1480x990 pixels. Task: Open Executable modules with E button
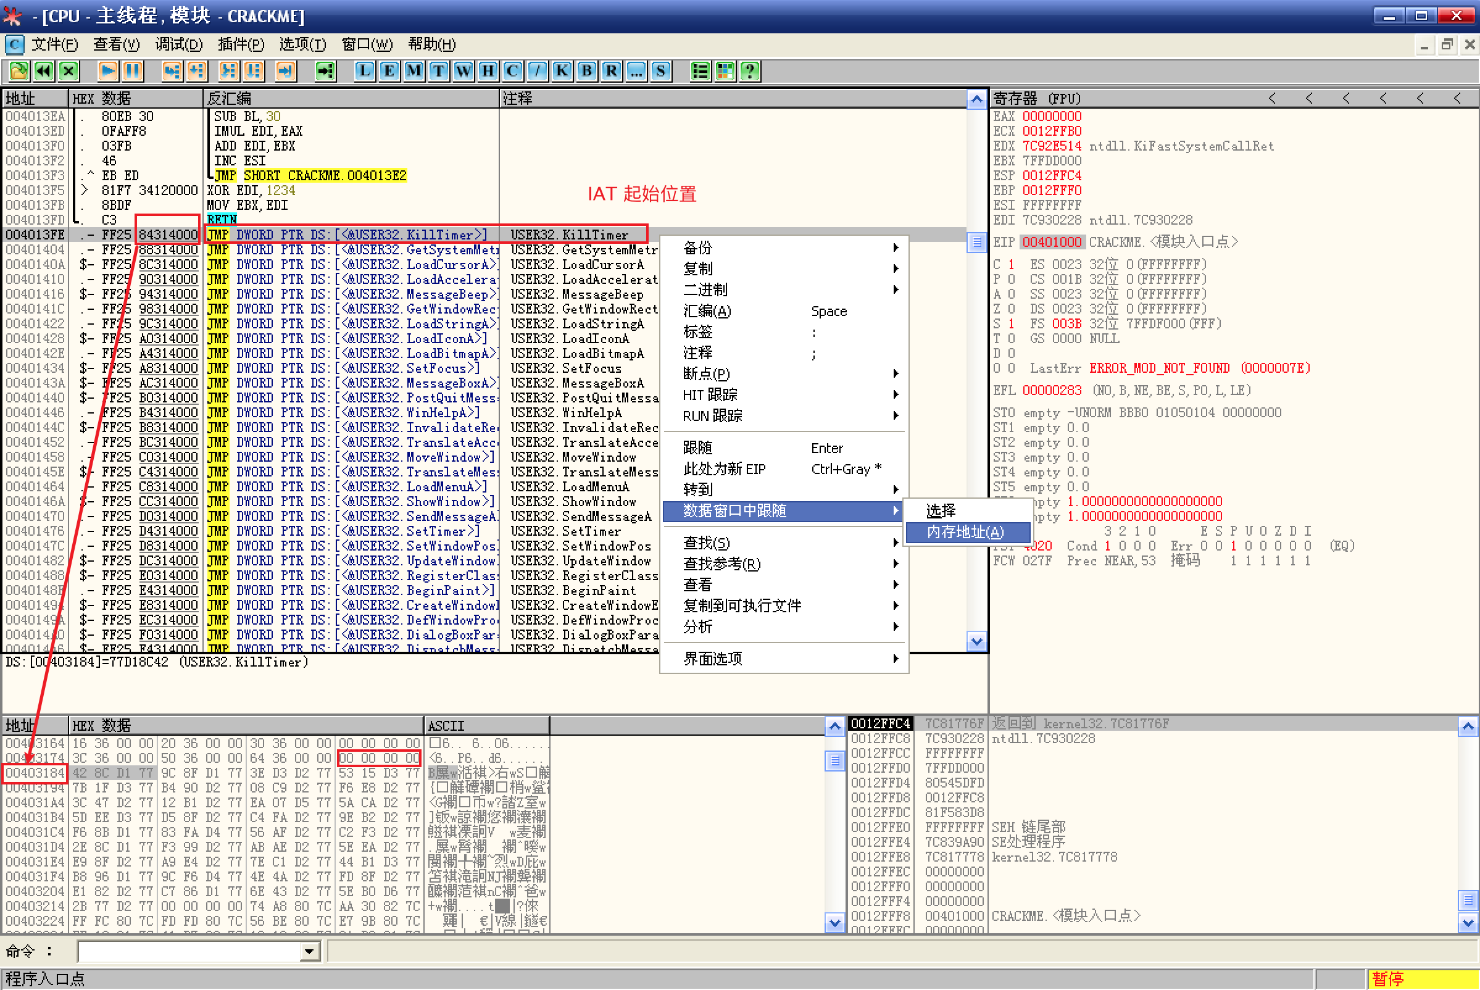coord(389,71)
